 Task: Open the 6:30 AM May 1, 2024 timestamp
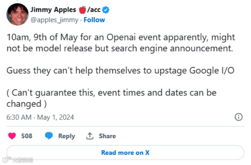(x=40, y=117)
